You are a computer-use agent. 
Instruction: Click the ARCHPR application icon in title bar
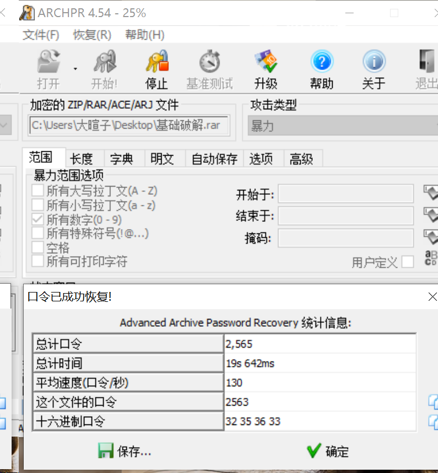coord(27,13)
